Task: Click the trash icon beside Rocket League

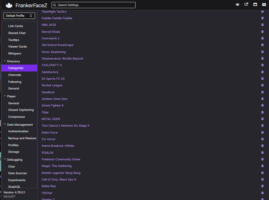Action: click(262, 85)
